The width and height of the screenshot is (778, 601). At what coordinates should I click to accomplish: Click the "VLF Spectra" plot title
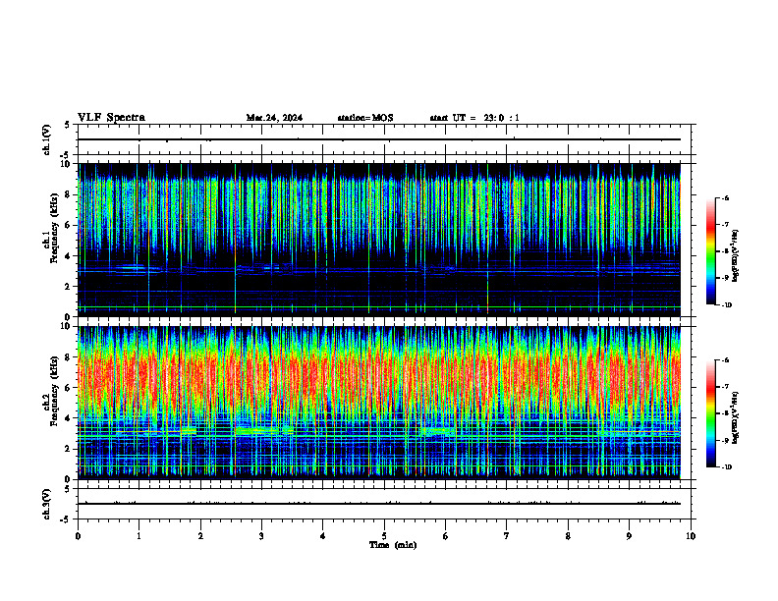coord(111,118)
